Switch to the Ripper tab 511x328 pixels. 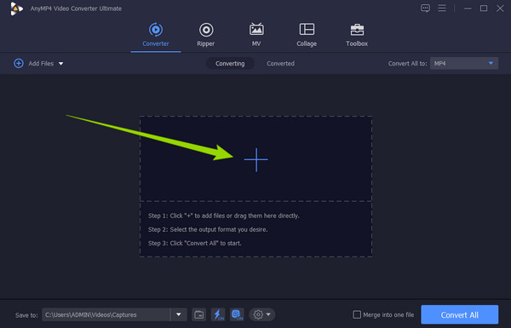tap(205, 35)
